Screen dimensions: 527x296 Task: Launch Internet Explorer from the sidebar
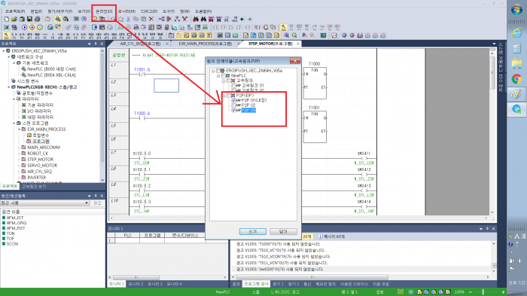(x=516, y=32)
